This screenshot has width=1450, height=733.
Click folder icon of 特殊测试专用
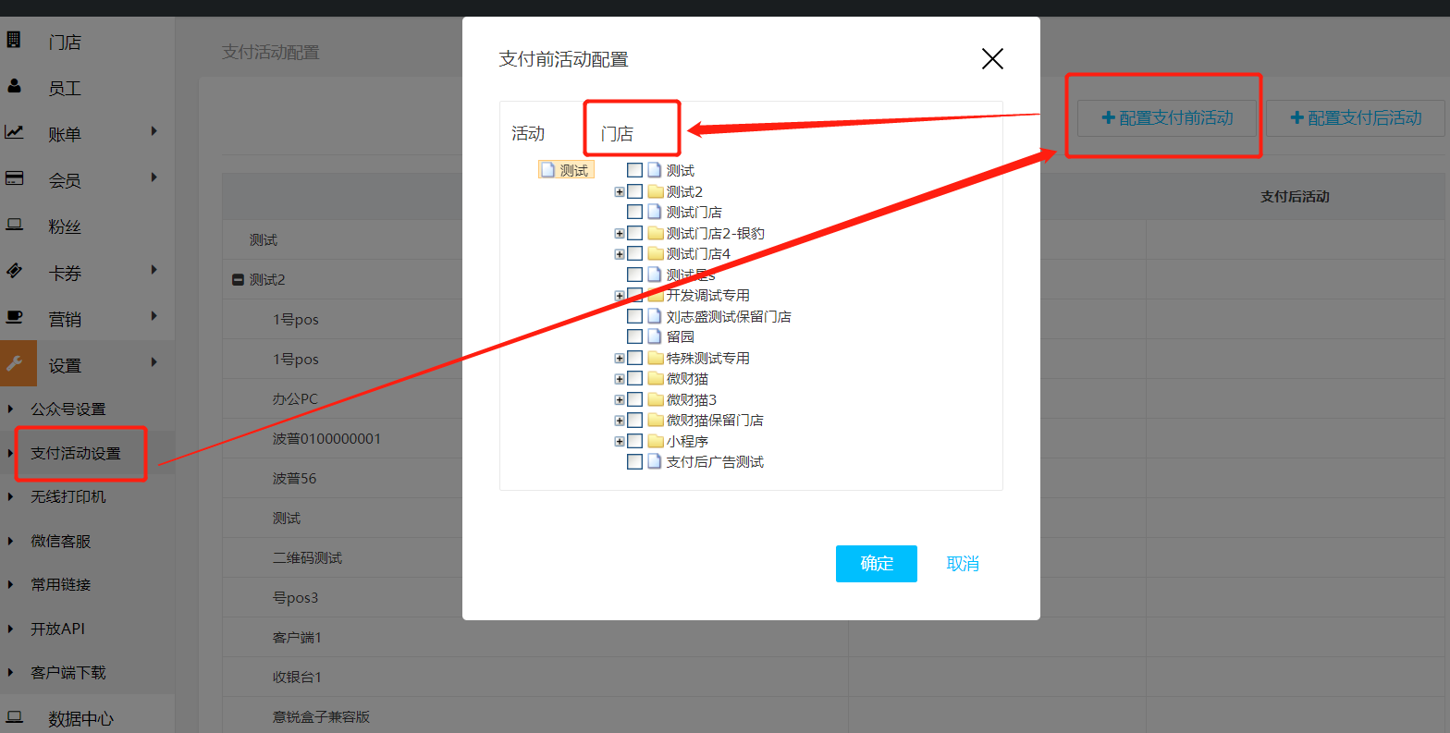656,358
